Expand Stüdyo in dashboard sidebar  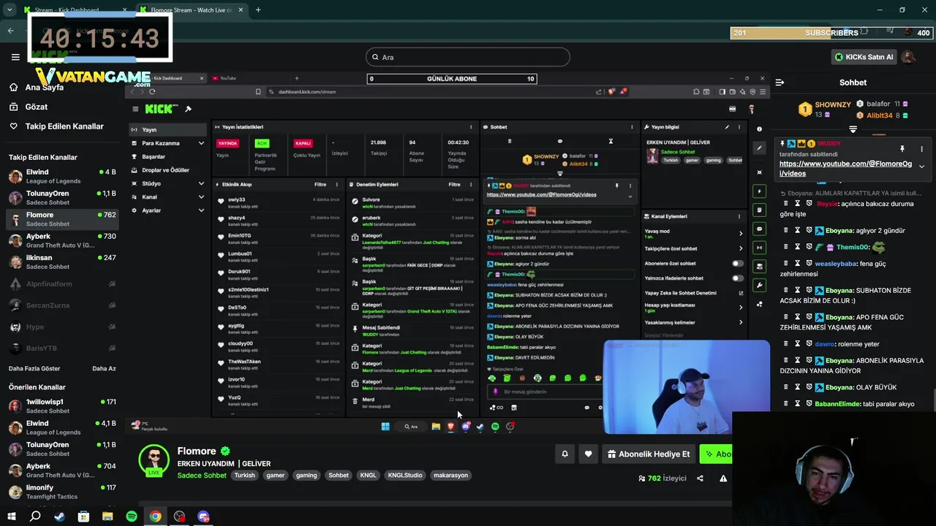[201, 183]
